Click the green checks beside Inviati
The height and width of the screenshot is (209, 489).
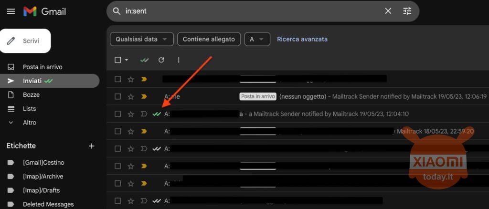point(48,81)
